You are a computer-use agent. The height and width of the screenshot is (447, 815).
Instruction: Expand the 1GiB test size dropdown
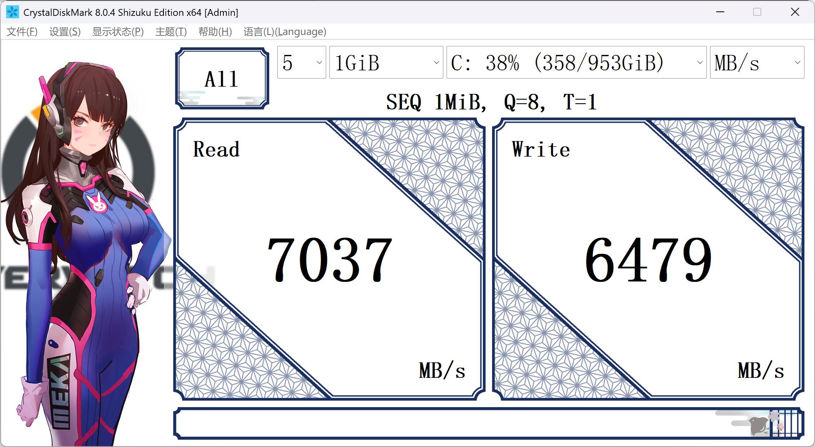(x=386, y=62)
